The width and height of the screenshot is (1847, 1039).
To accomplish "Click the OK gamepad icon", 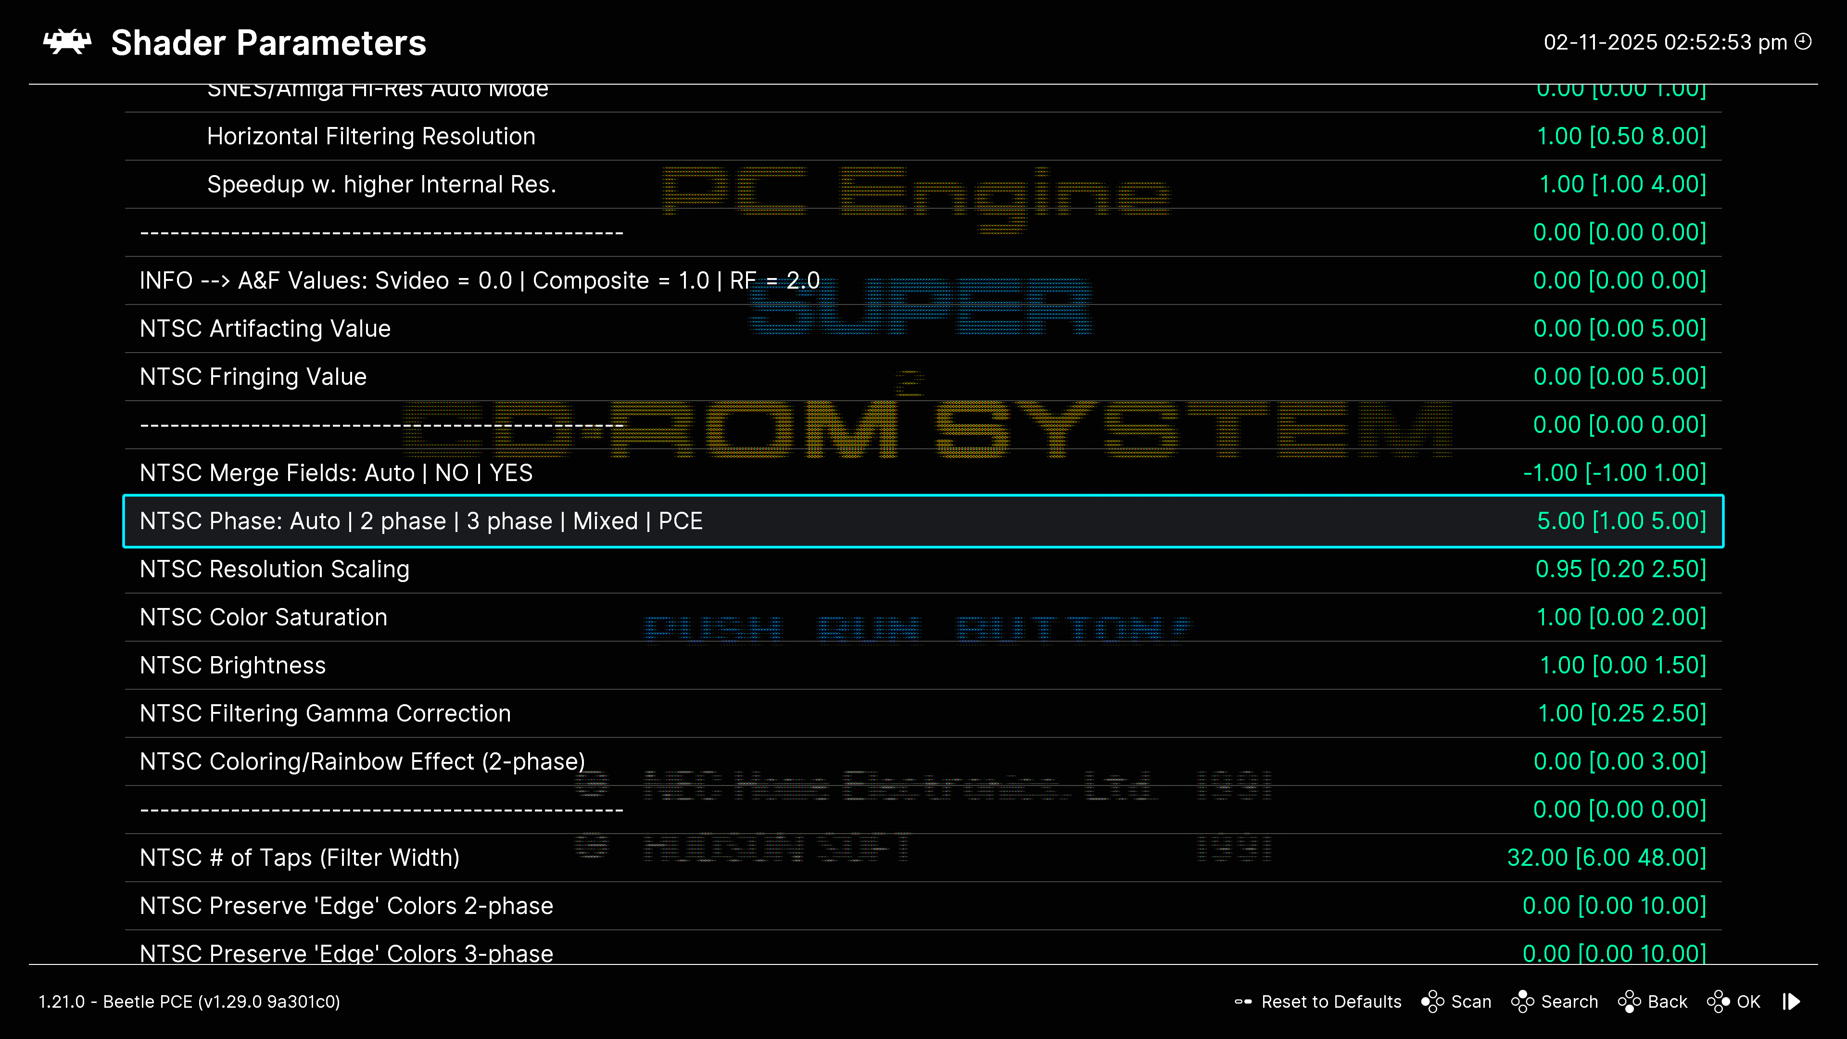I will tap(1718, 1001).
